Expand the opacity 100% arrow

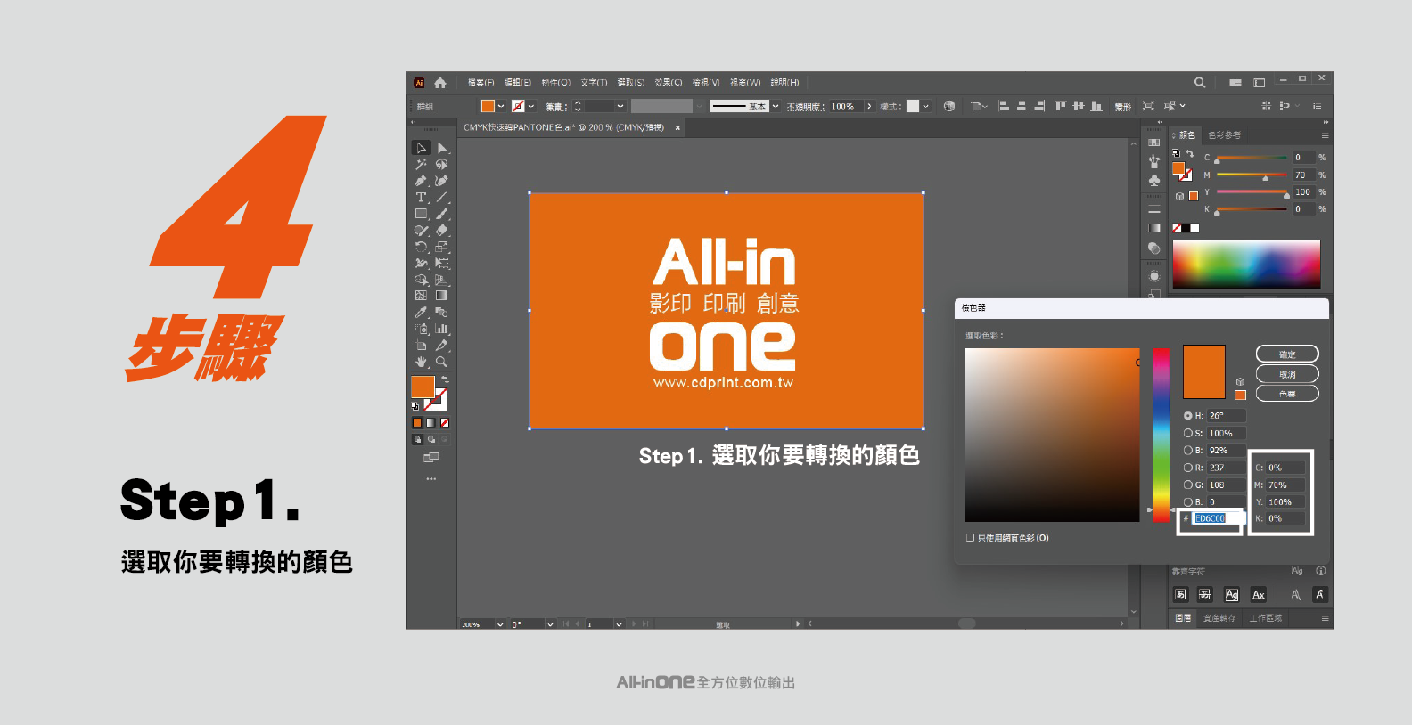pyautogui.click(x=869, y=106)
